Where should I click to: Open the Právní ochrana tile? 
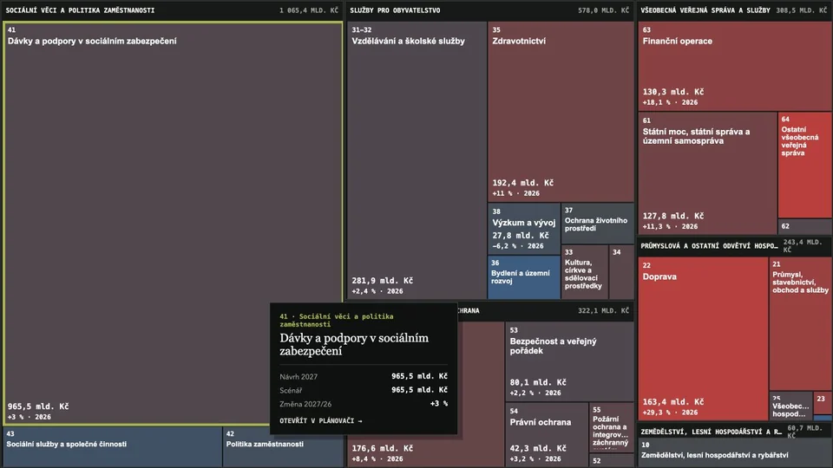click(547, 434)
